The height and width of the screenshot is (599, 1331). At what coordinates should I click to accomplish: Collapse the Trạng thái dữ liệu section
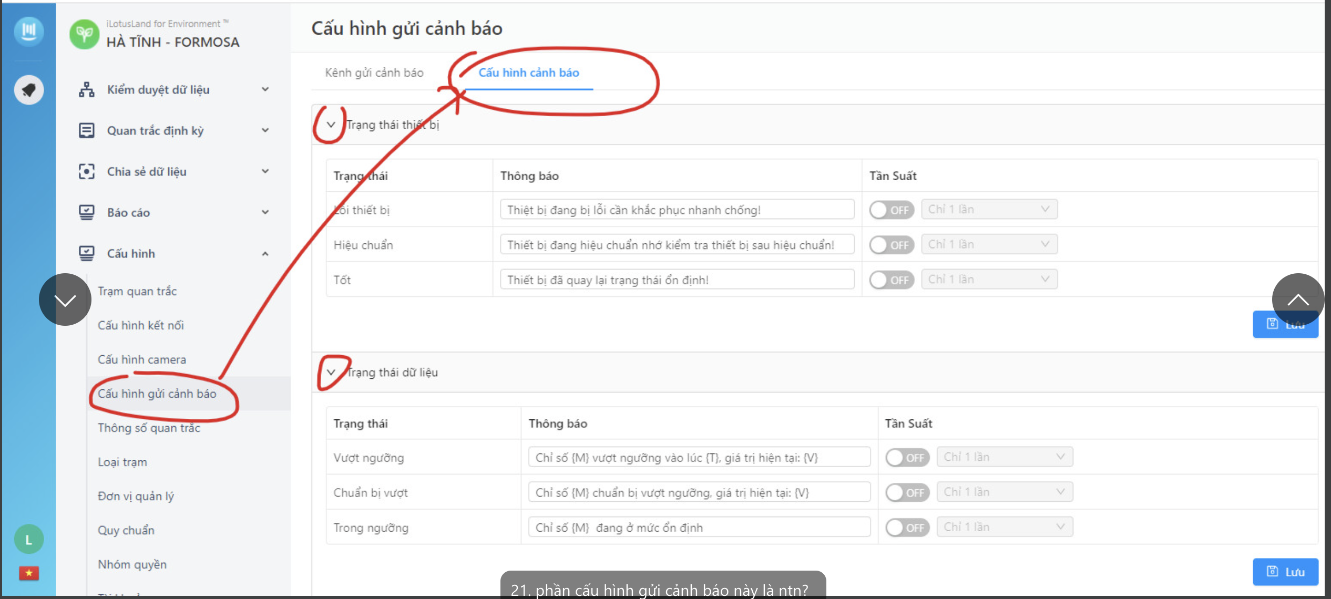coord(331,373)
